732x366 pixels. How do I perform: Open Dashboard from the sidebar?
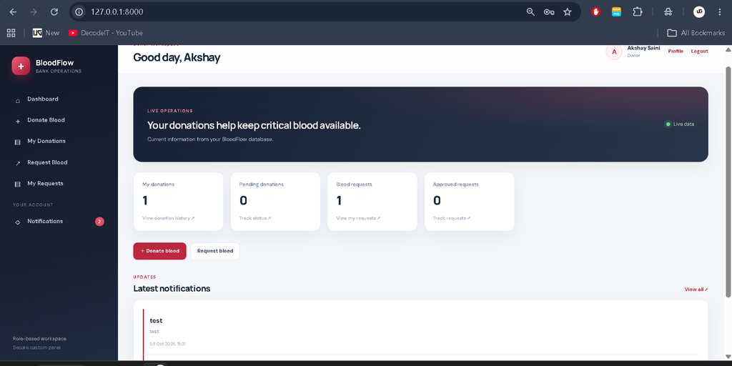pos(42,99)
